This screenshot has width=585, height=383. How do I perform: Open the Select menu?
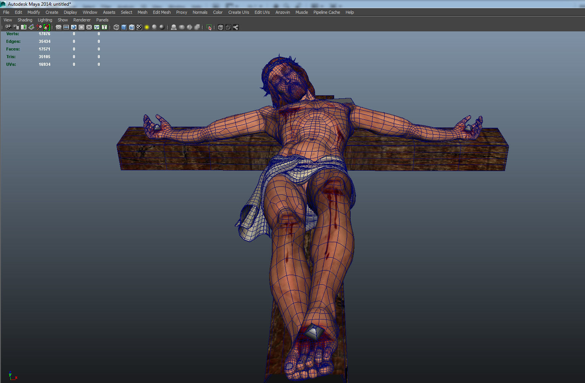click(127, 12)
